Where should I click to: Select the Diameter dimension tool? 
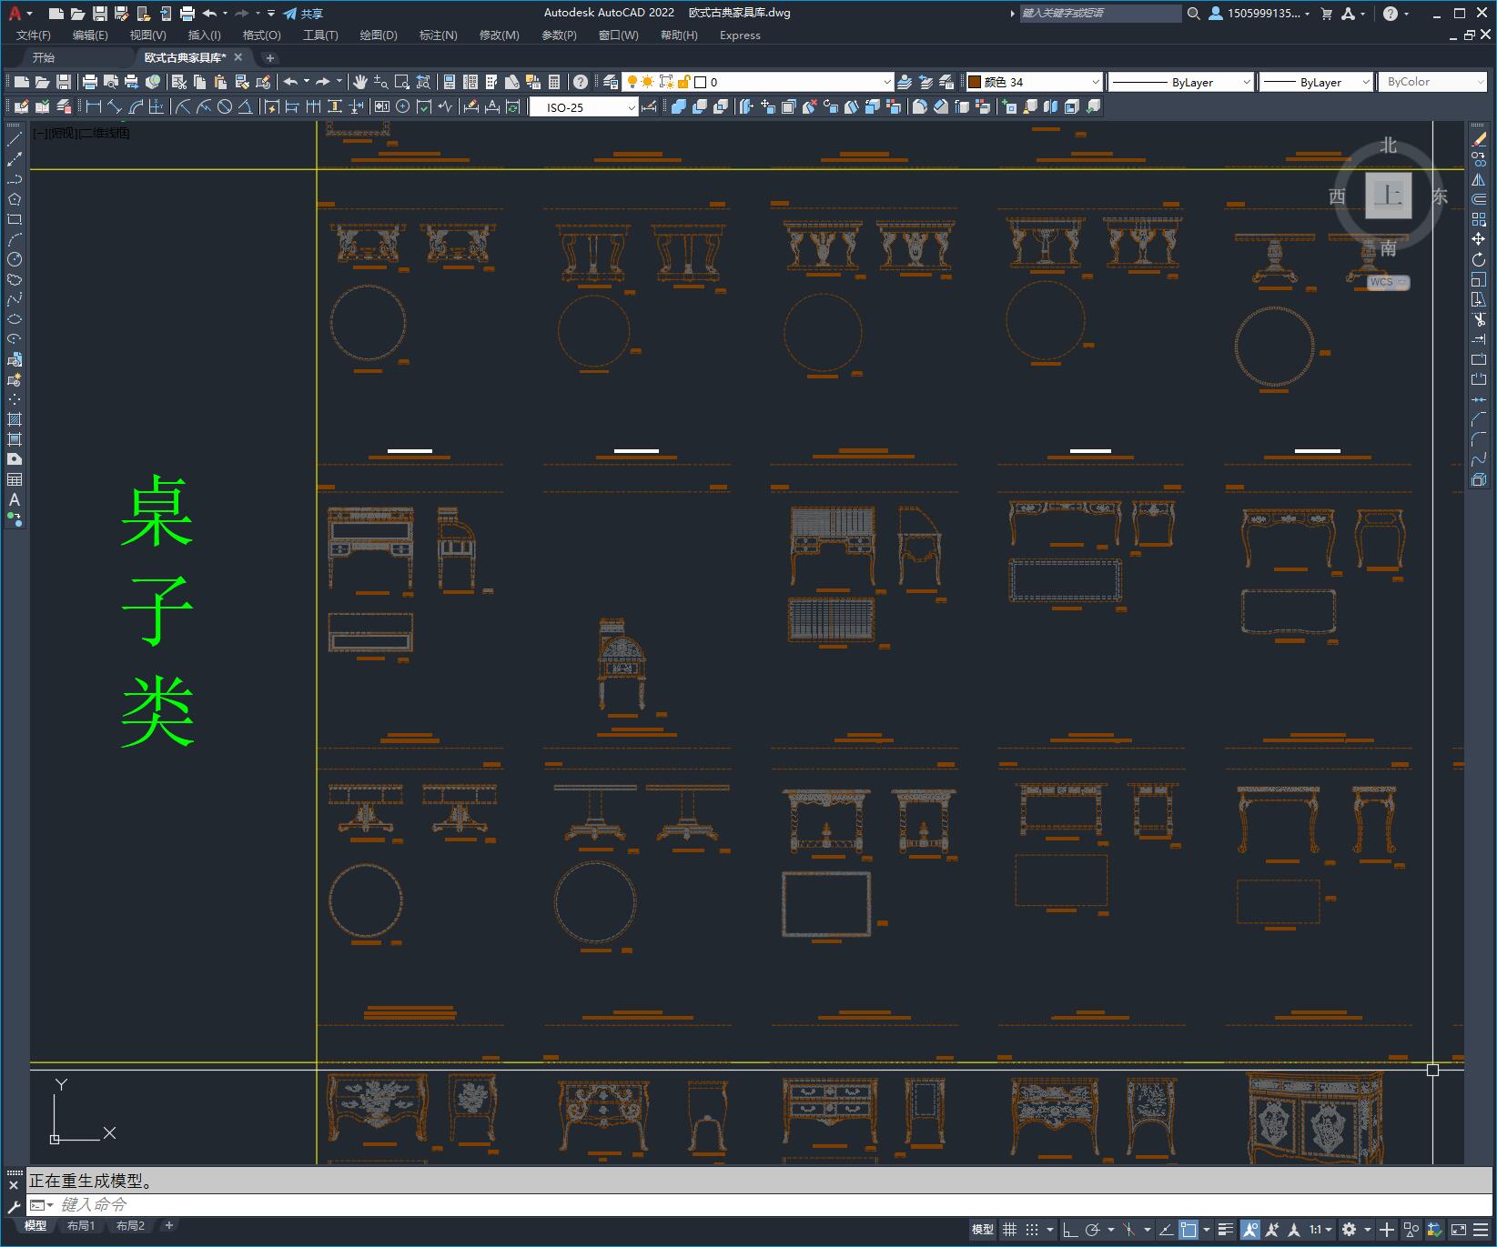coord(225,107)
